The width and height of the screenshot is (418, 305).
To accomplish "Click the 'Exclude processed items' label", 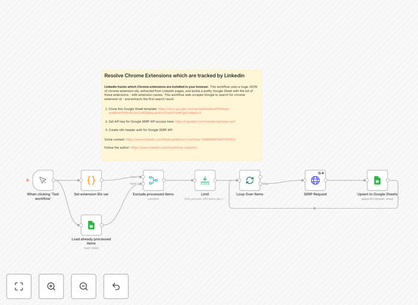I will coord(154,194).
